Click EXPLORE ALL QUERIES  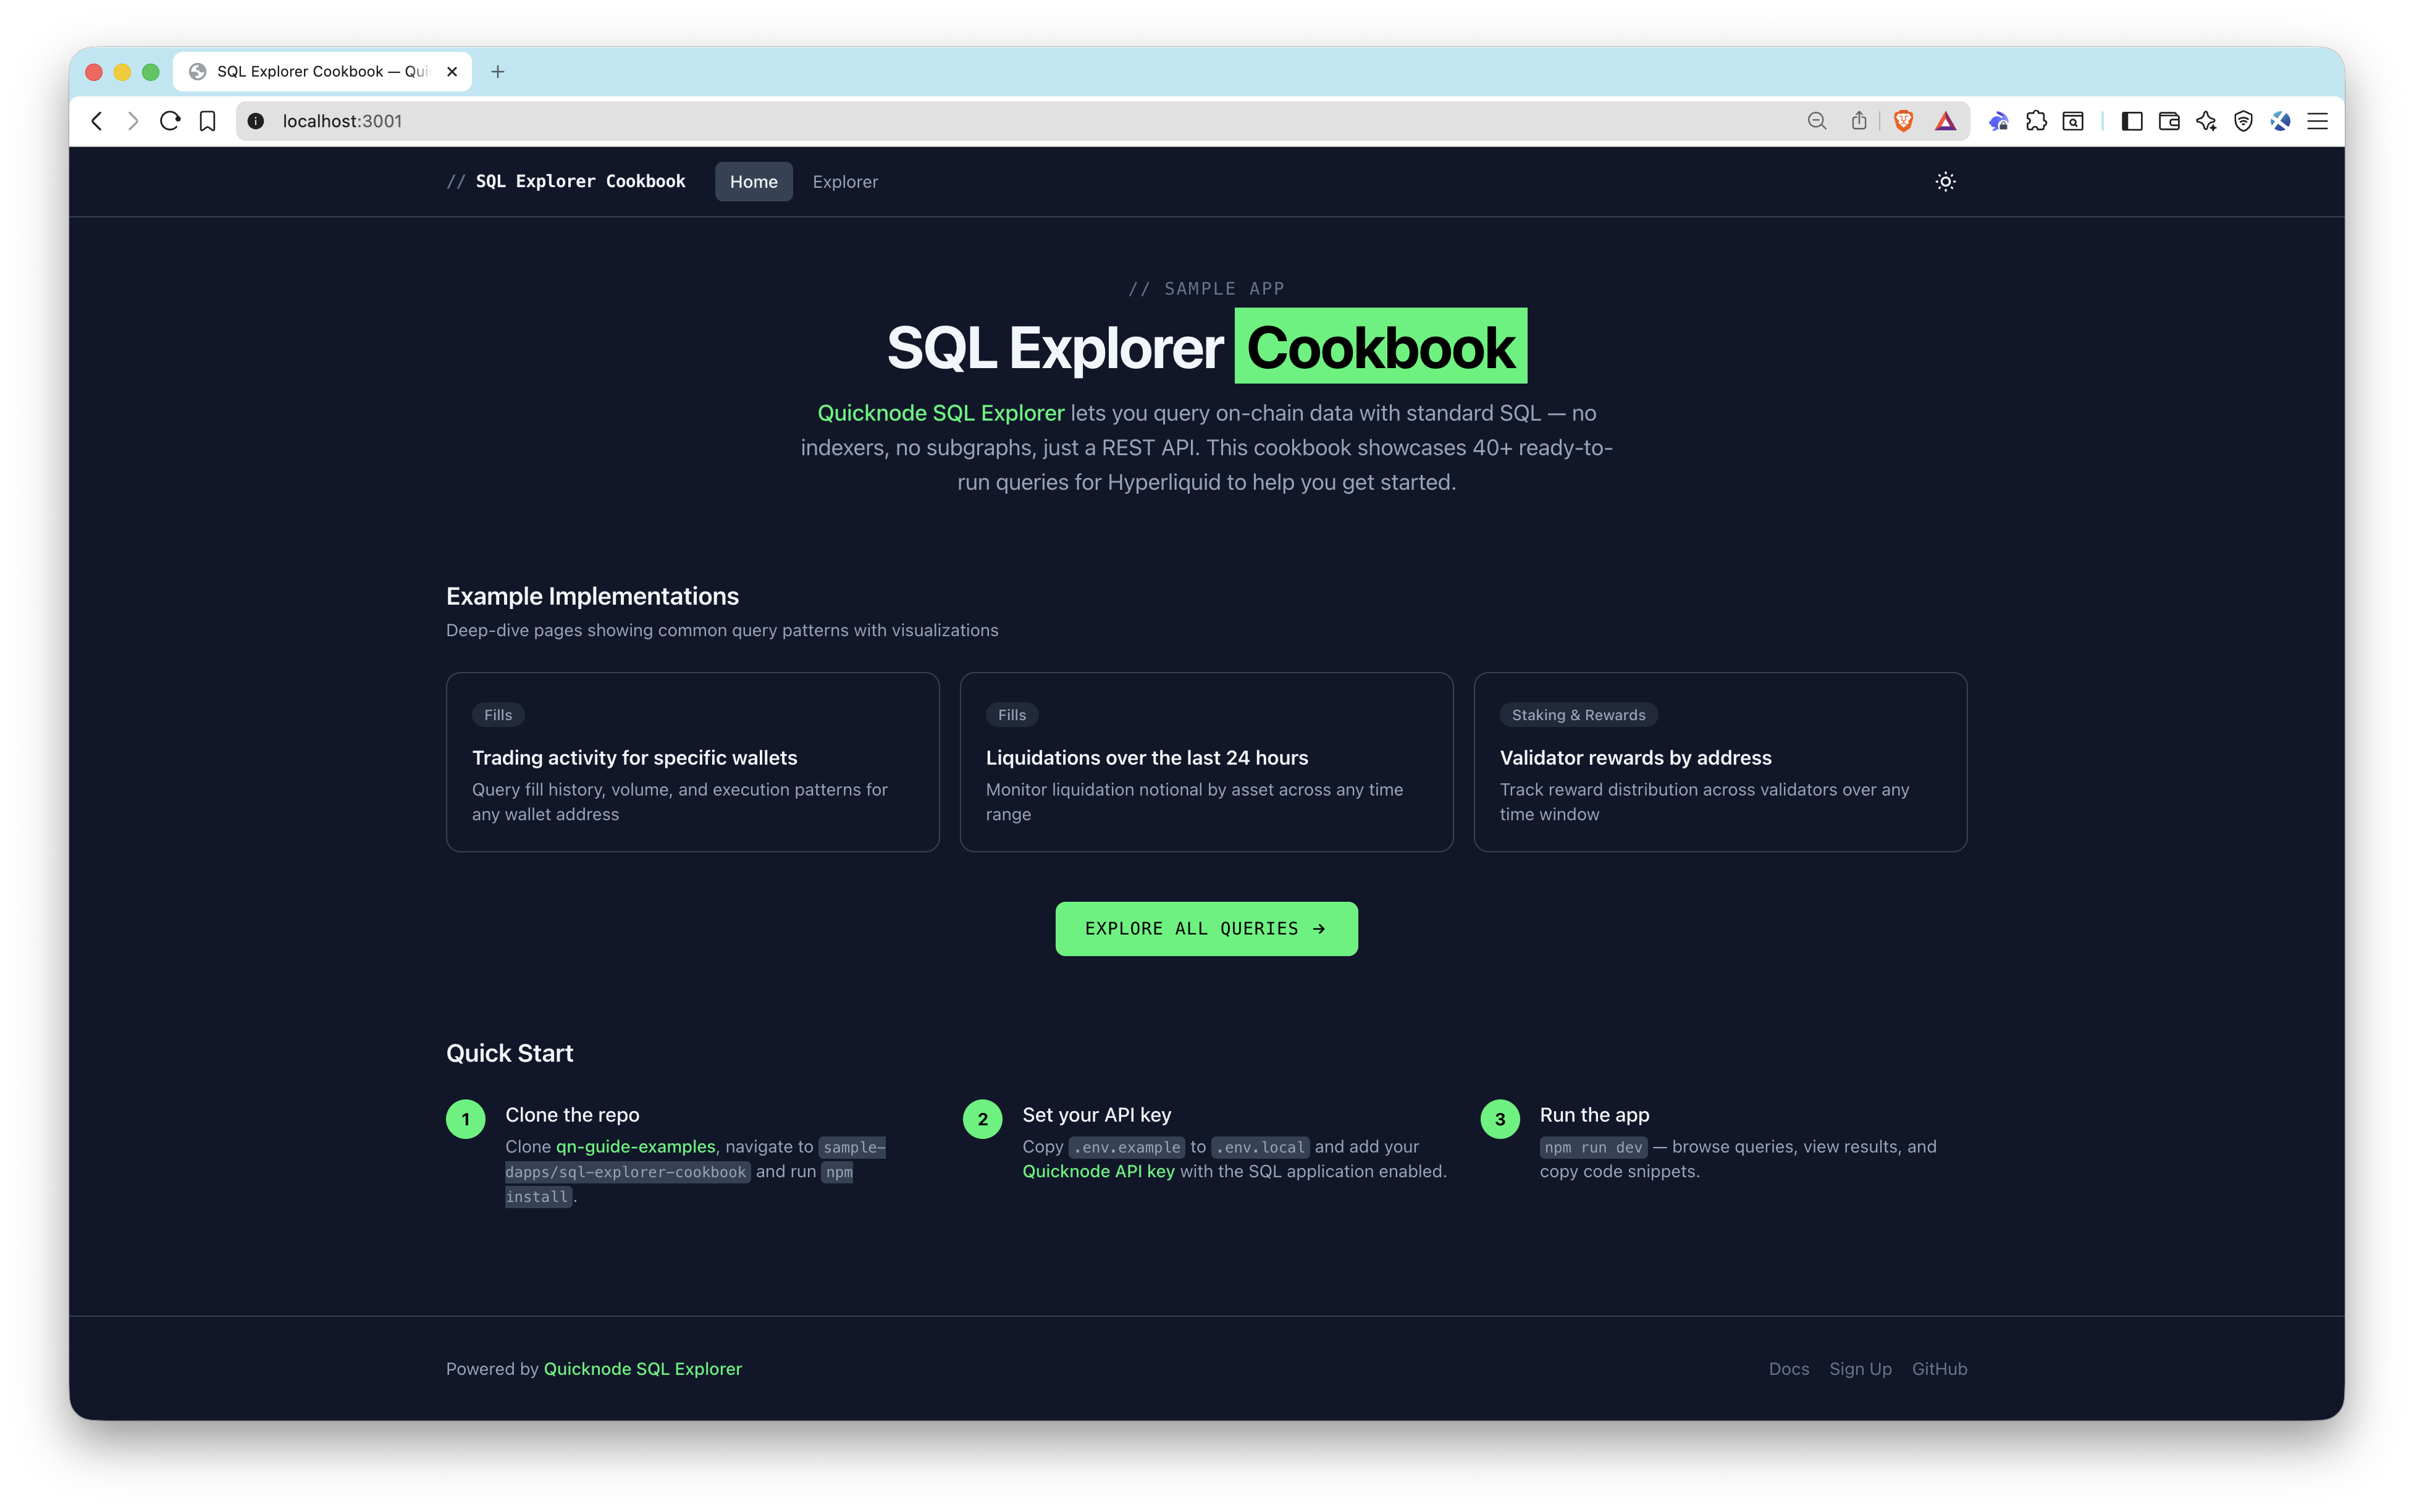pos(1206,928)
